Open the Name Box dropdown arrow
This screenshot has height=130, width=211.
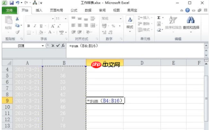point(43,46)
